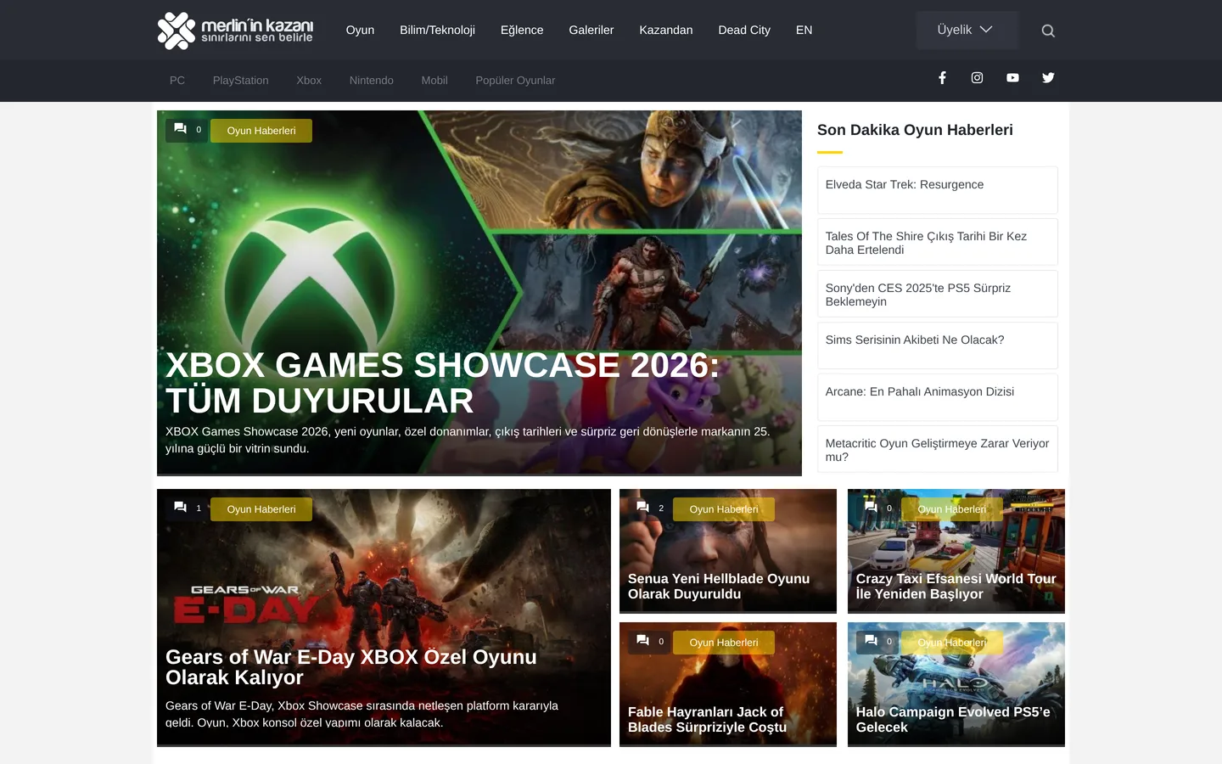The width and height of the screenshot is (1222, 764).
Task: Open Popüler Oyunlar tab
Action: point(515,81)
